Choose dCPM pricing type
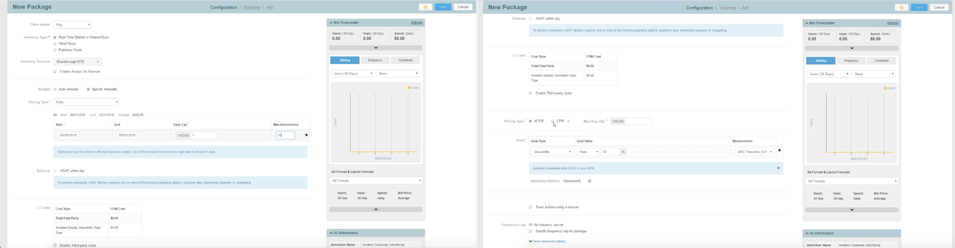The height and width of the screenshot is (248, 955). [x=530, y=121]
